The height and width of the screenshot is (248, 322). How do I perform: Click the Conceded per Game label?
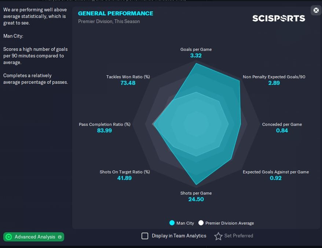pos(282,124)
